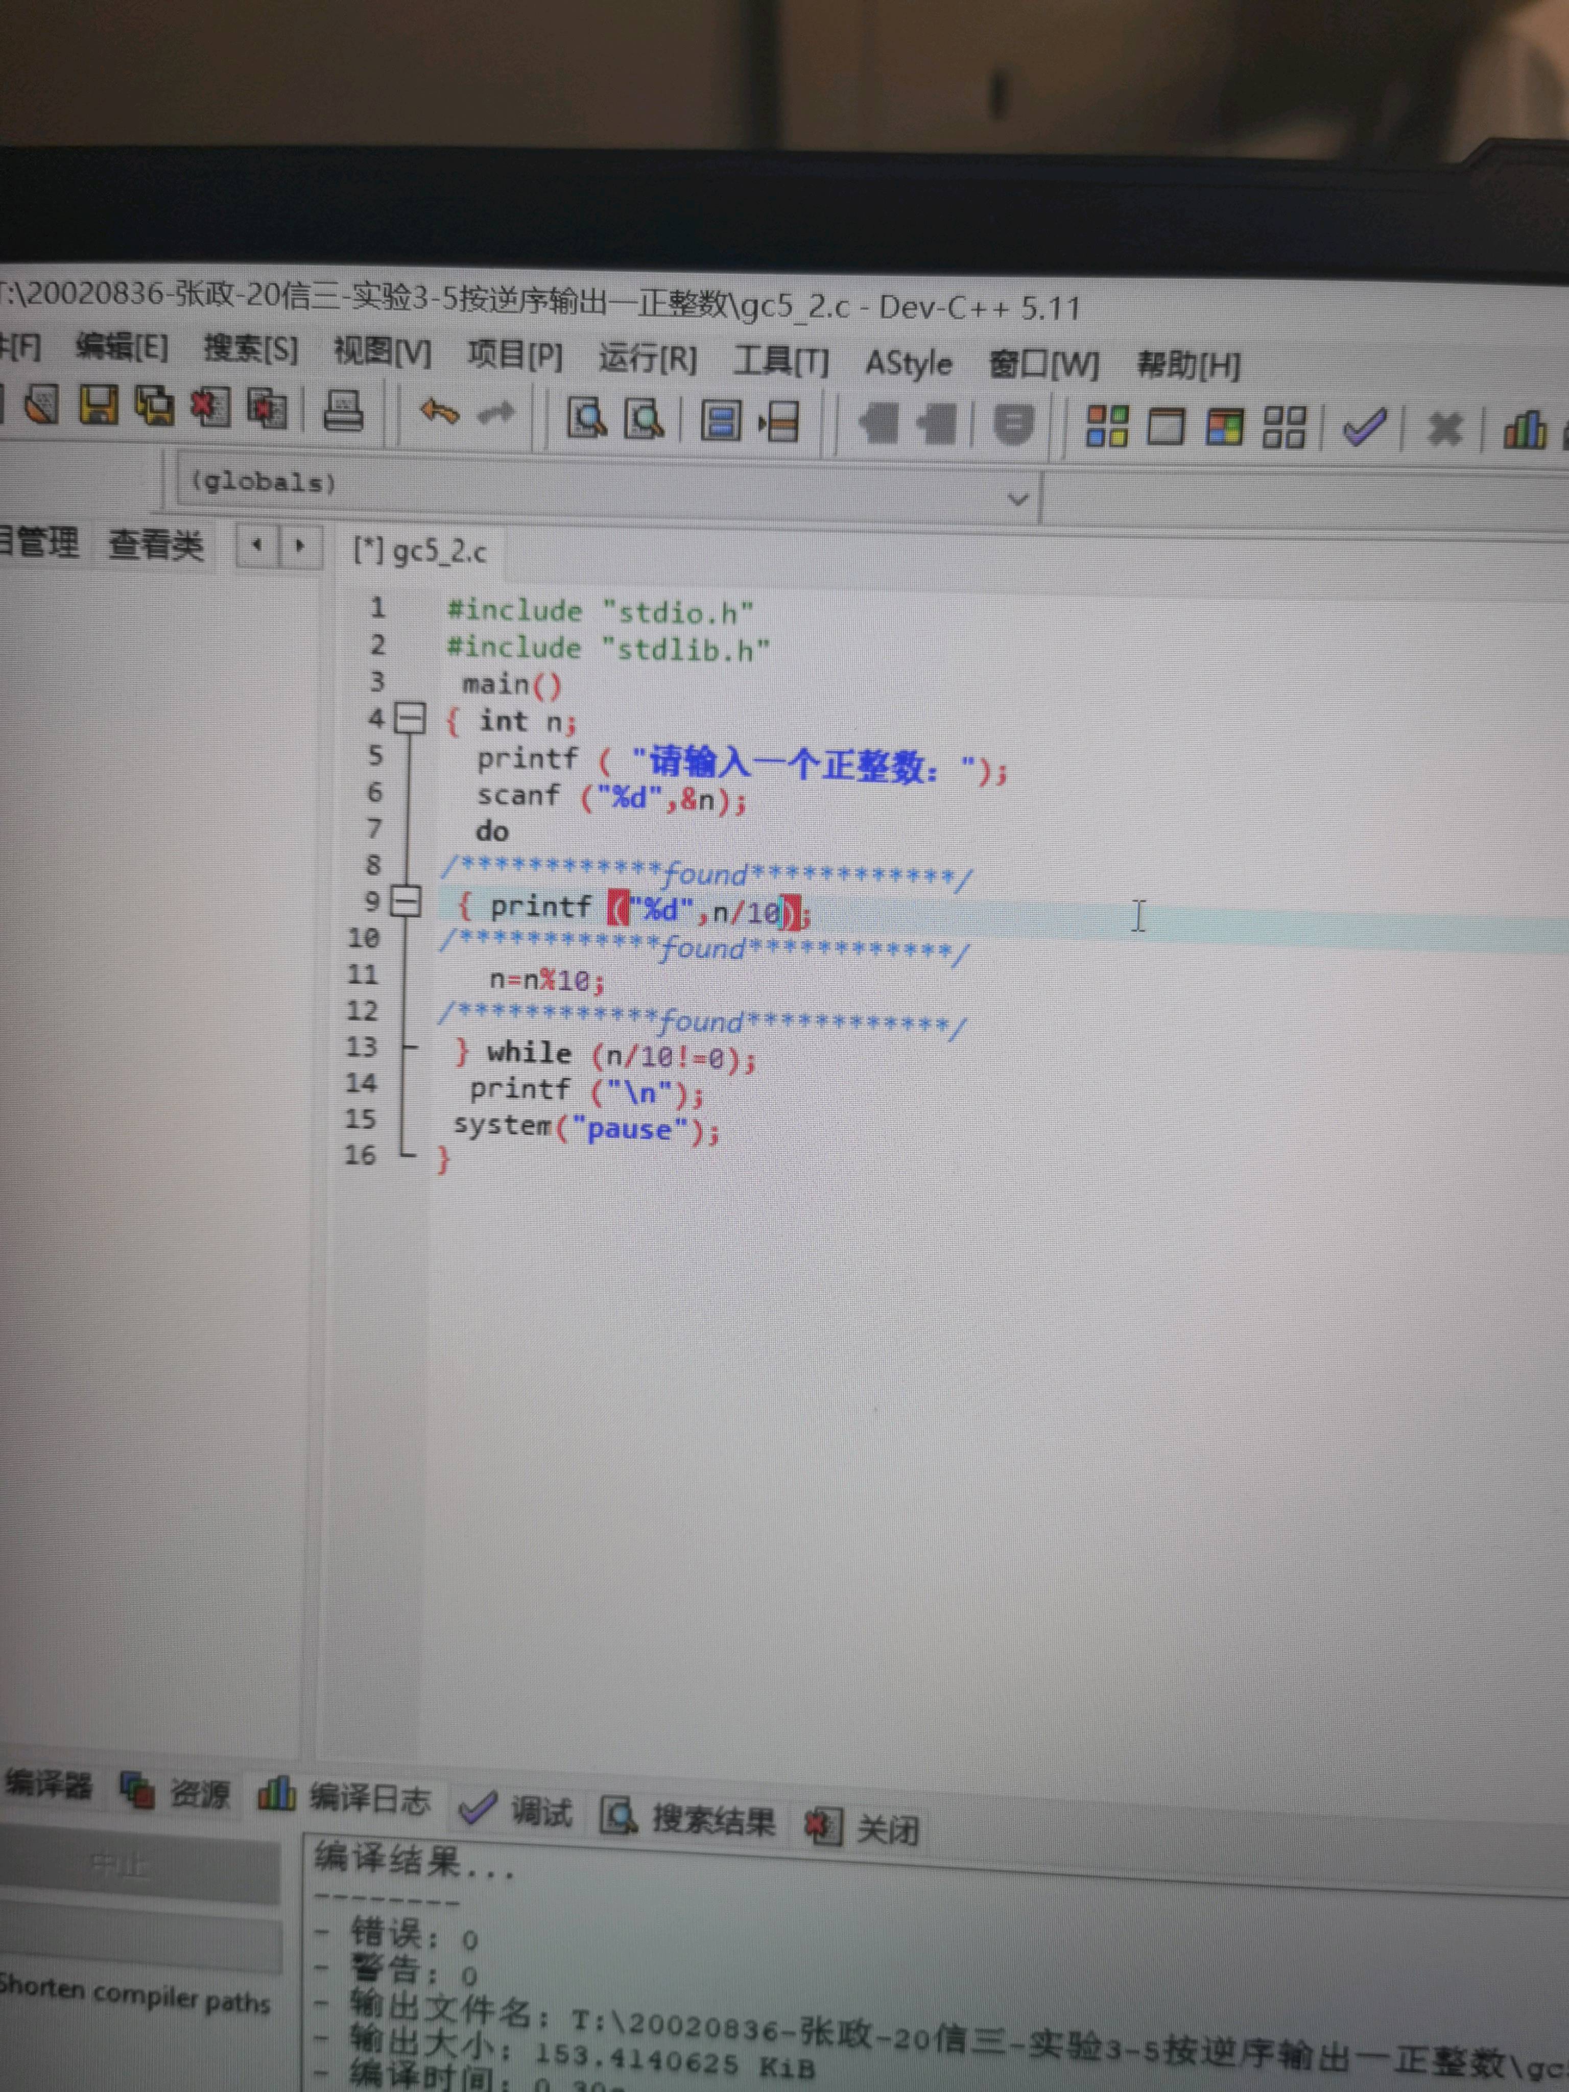The height and width of the screenshot is (2092, 1569).
Task: Click the Replace magnifier icon
Action: [x=645, y=418]
